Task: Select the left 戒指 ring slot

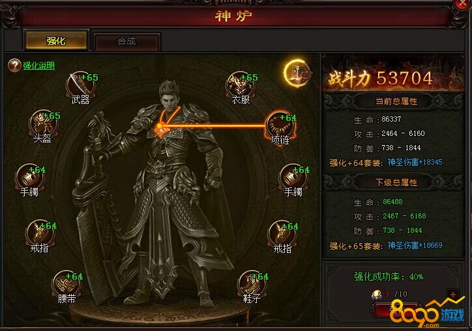Action: pyautogui.click(x=40, y=233)
